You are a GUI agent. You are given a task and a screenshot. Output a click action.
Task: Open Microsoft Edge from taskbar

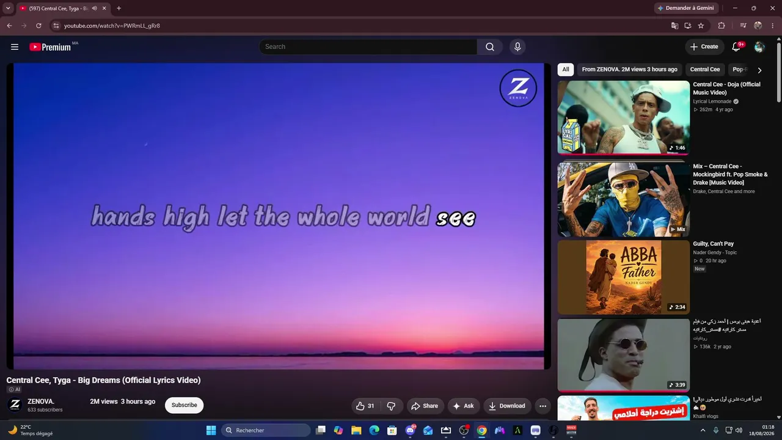[x=374, y=430]
